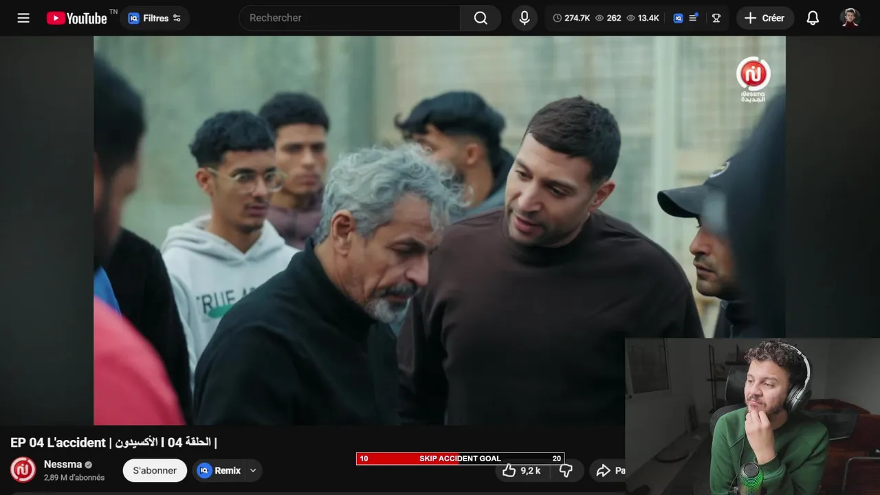Click the webcam overlay thumbnail
The height and width of the screenshot is (495, 880).
coord(752,417)
